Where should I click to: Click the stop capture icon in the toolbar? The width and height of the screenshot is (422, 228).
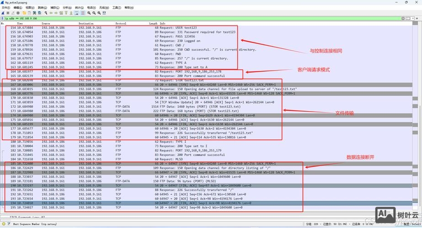8,13
